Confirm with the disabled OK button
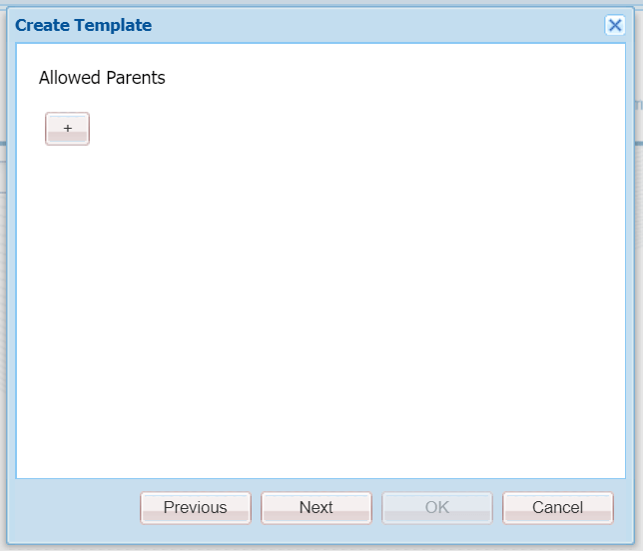 point(437,508)
